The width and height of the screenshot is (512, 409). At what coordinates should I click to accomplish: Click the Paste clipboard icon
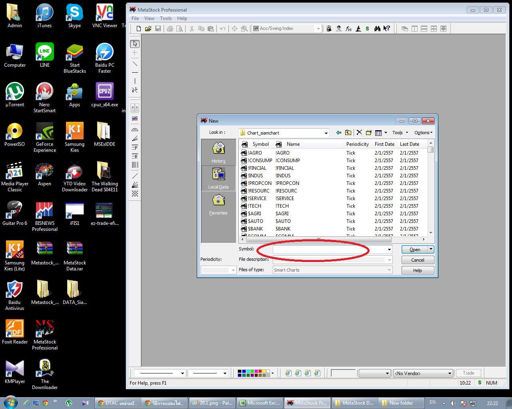211,29
